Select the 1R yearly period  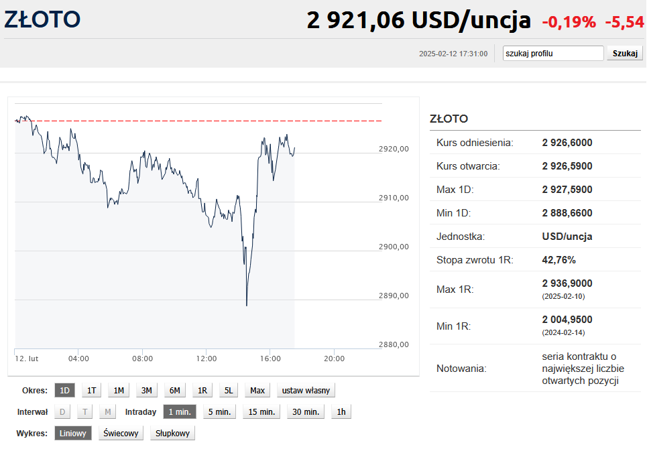pyautogui.click(x=202, y=391)
